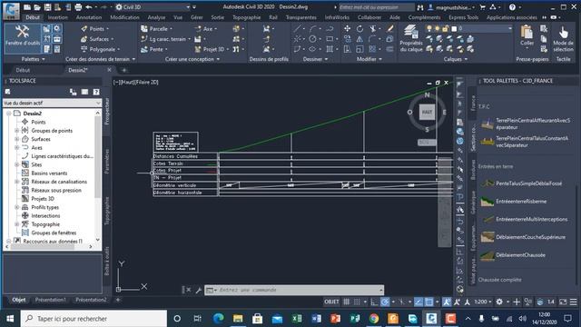This screenshot has width=581, height=327.
Task: Click the Undo arrow in quick access toolbar
Action: 89,7
